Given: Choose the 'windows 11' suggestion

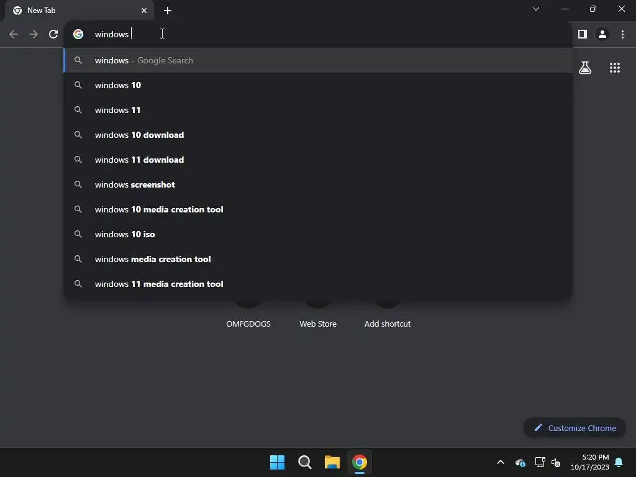Looking at the screenshot, I should click(318, 110).
